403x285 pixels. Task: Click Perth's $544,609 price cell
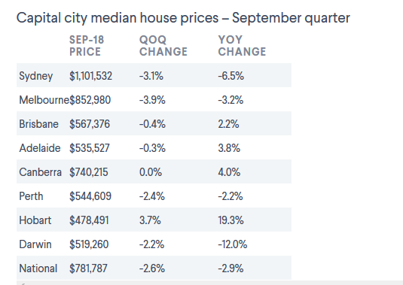[90, 196]
